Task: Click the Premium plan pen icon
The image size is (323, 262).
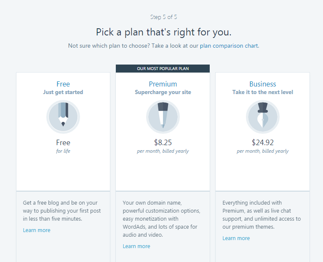Action: (x=163, y=117)
